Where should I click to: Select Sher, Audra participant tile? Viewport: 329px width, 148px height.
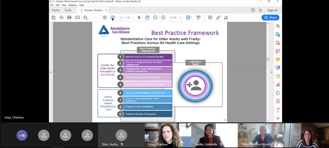pos(121,136)
